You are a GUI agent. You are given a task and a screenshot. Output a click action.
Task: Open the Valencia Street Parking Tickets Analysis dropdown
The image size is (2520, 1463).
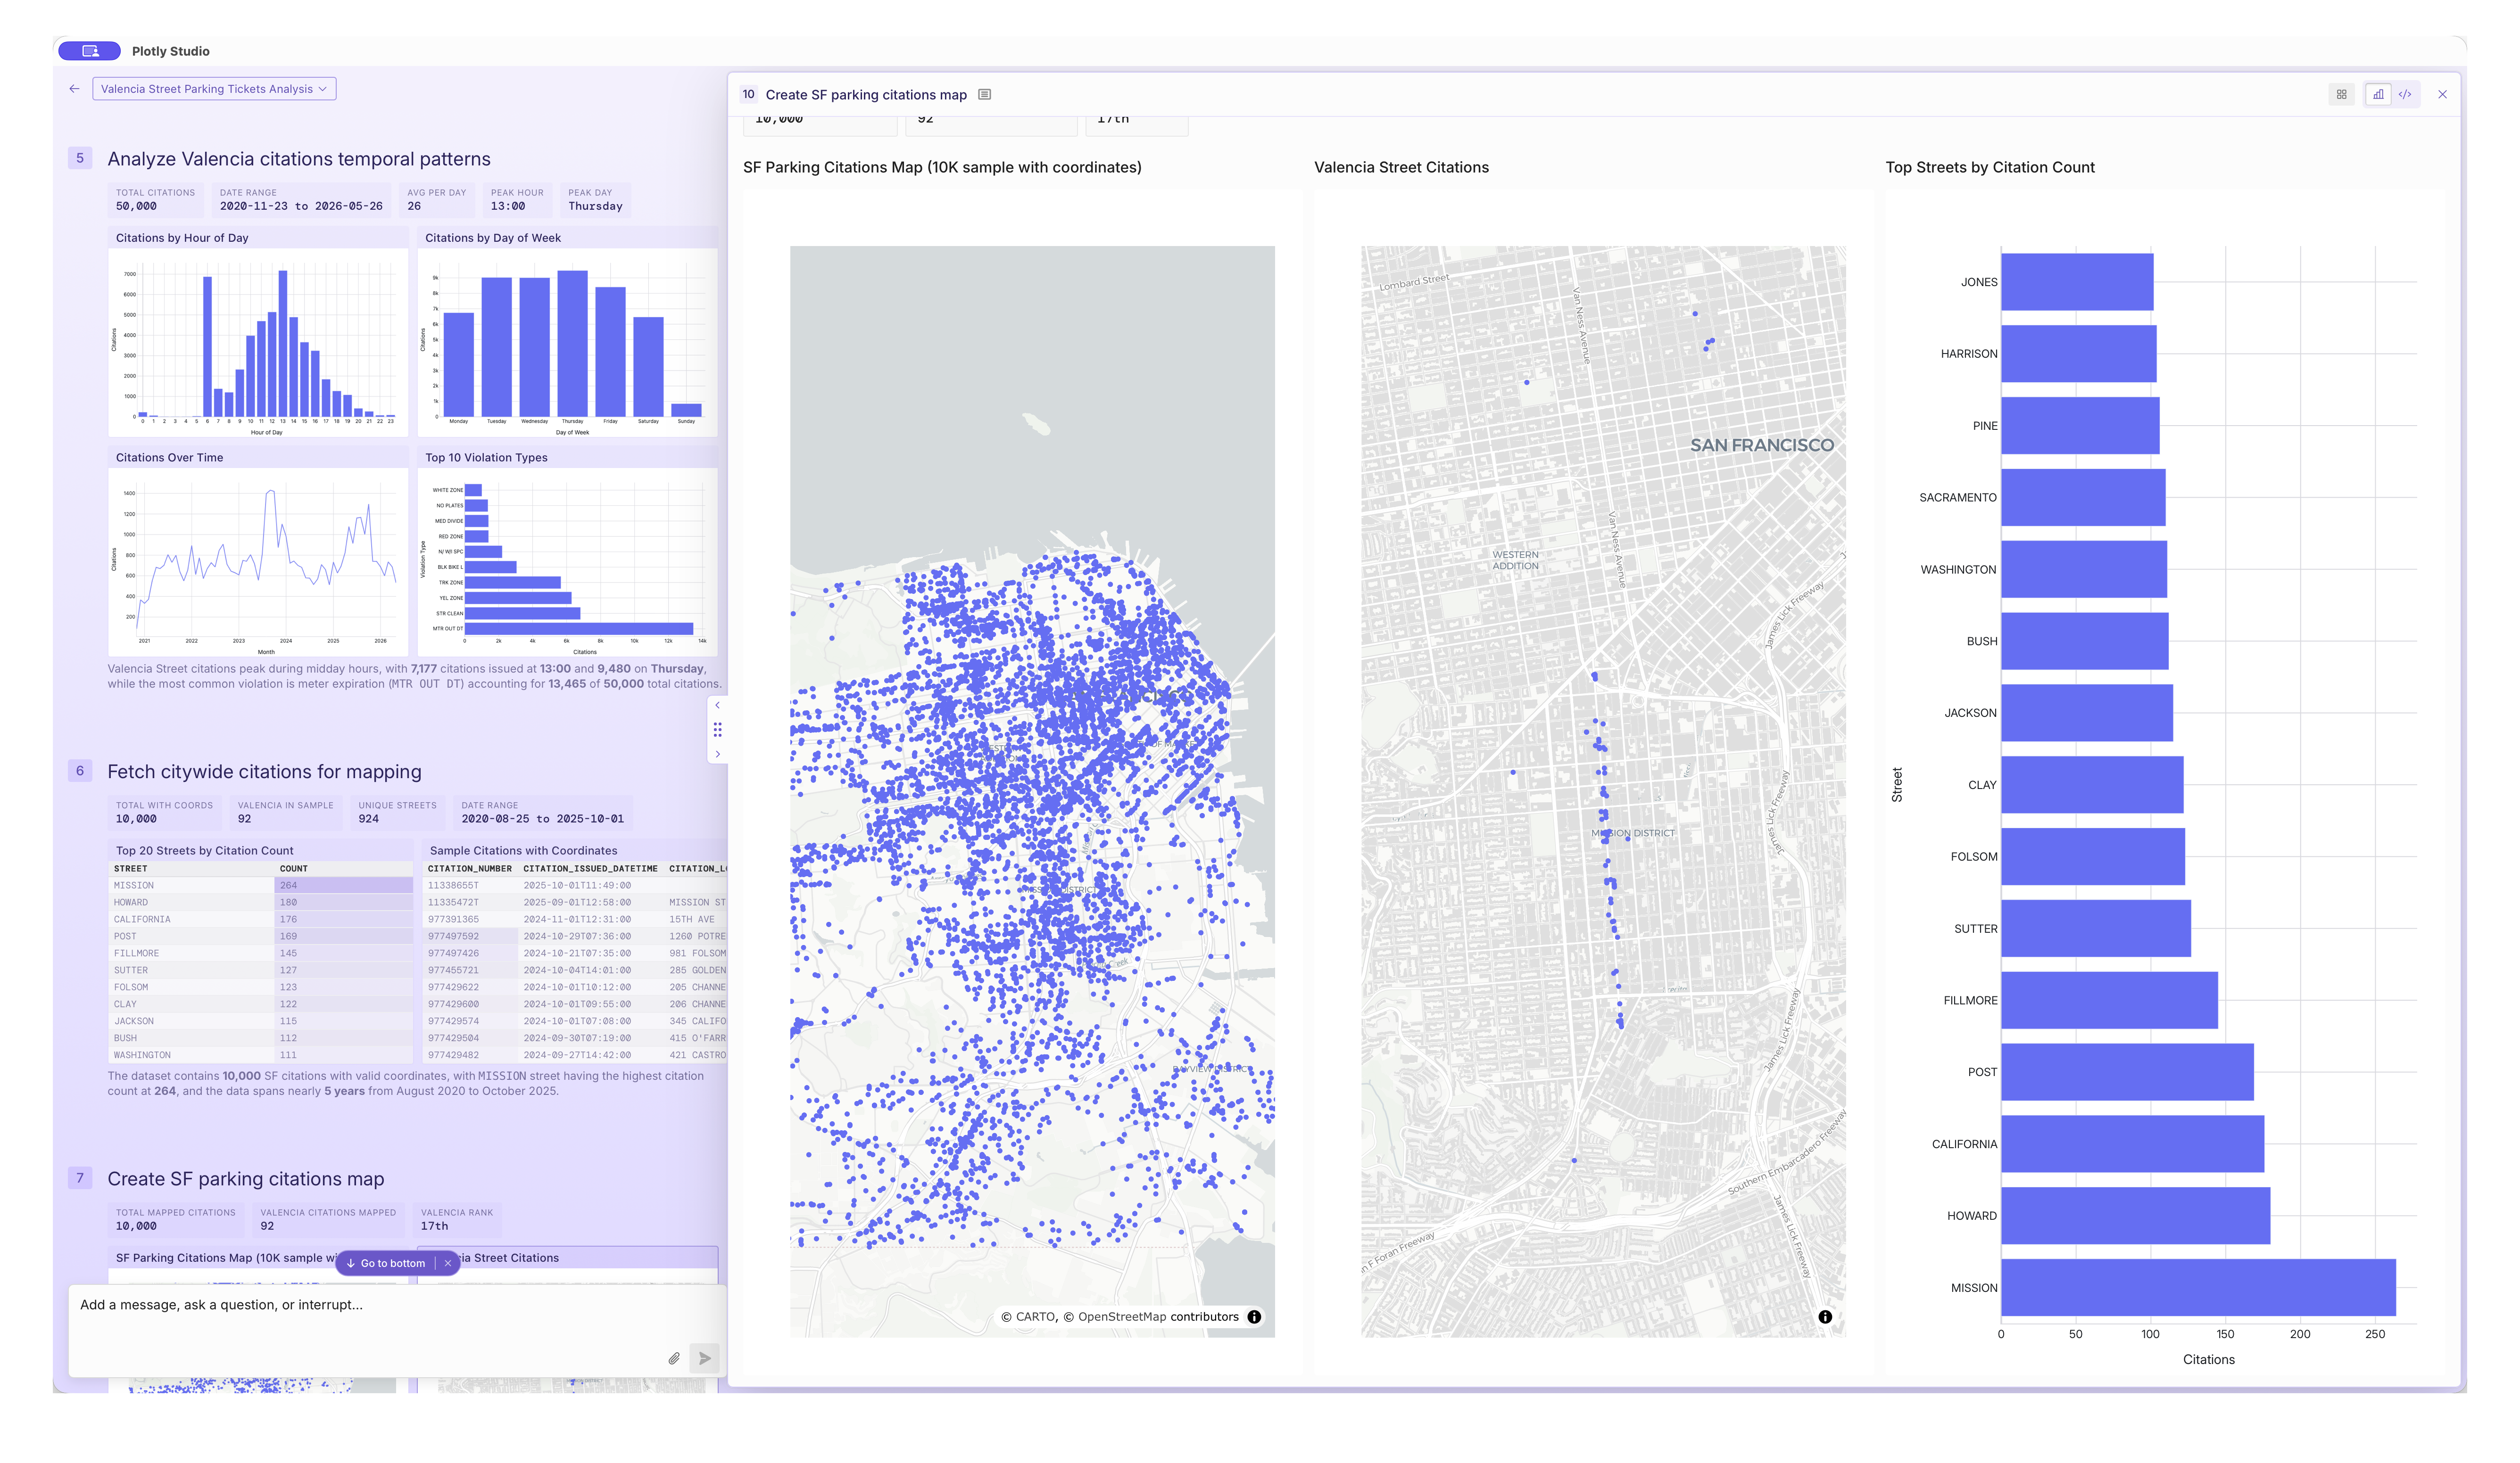pos(214,89)
